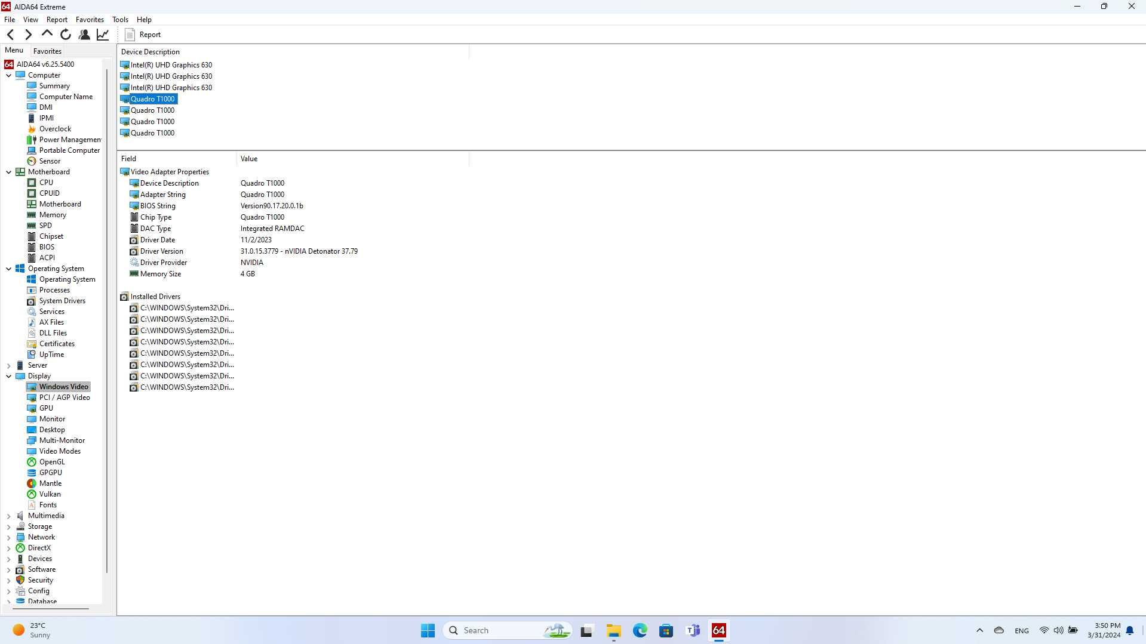Click the Report toolbar button
This screenshot has width=1146, height=644.
(x=143, y=35)
